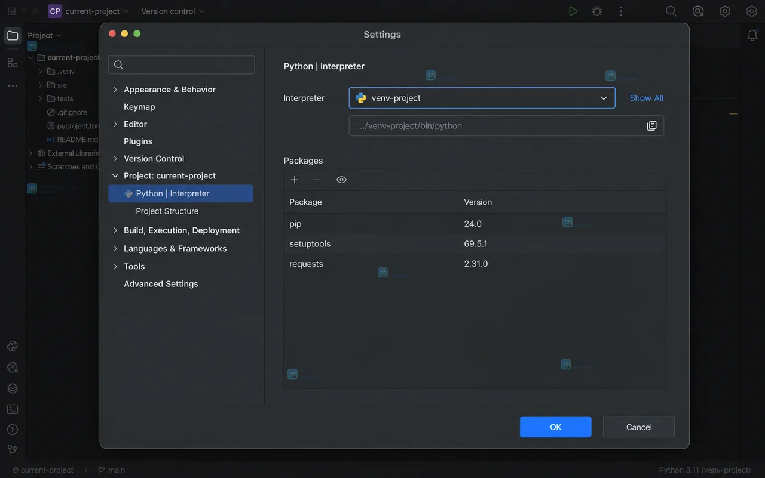This screenshot has height=478, width=765.
Task: Open the Structure tool window icon in sidebar
Action: [13, 63]
